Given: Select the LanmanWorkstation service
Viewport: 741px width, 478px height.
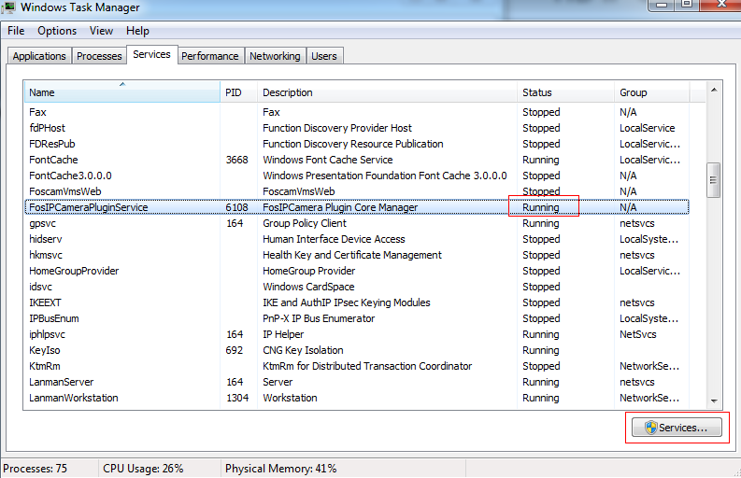Looking at the screenshot, I should pos(74,398).
